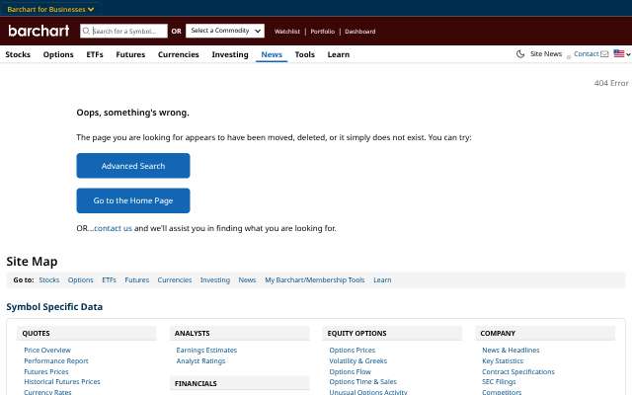This screenshot has height=395, width=632.
Task: Click the Contact envelope icon
Action: (604, 54)
